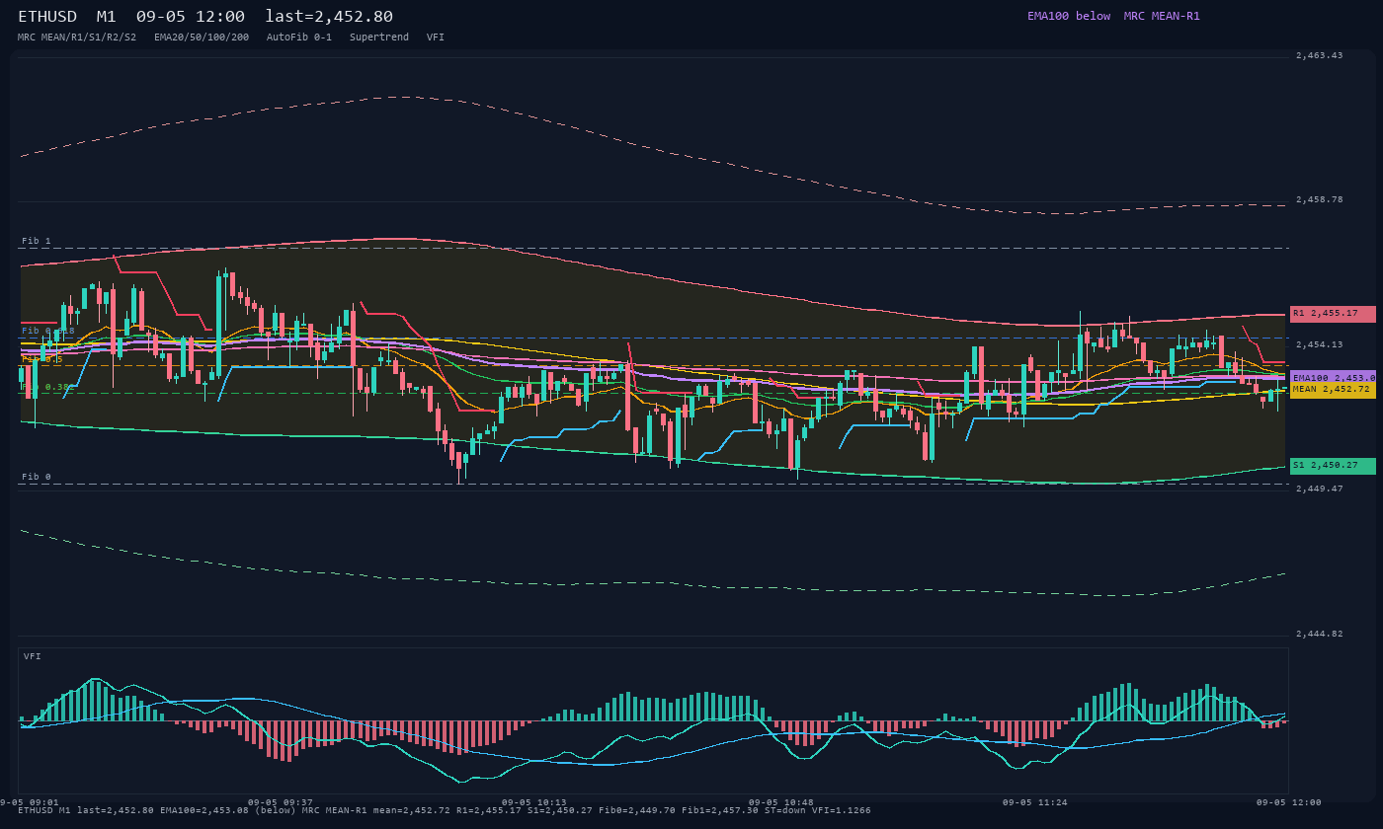
Task: Click the red 'R1 2,455.17' price tag
Action: 1333,314
